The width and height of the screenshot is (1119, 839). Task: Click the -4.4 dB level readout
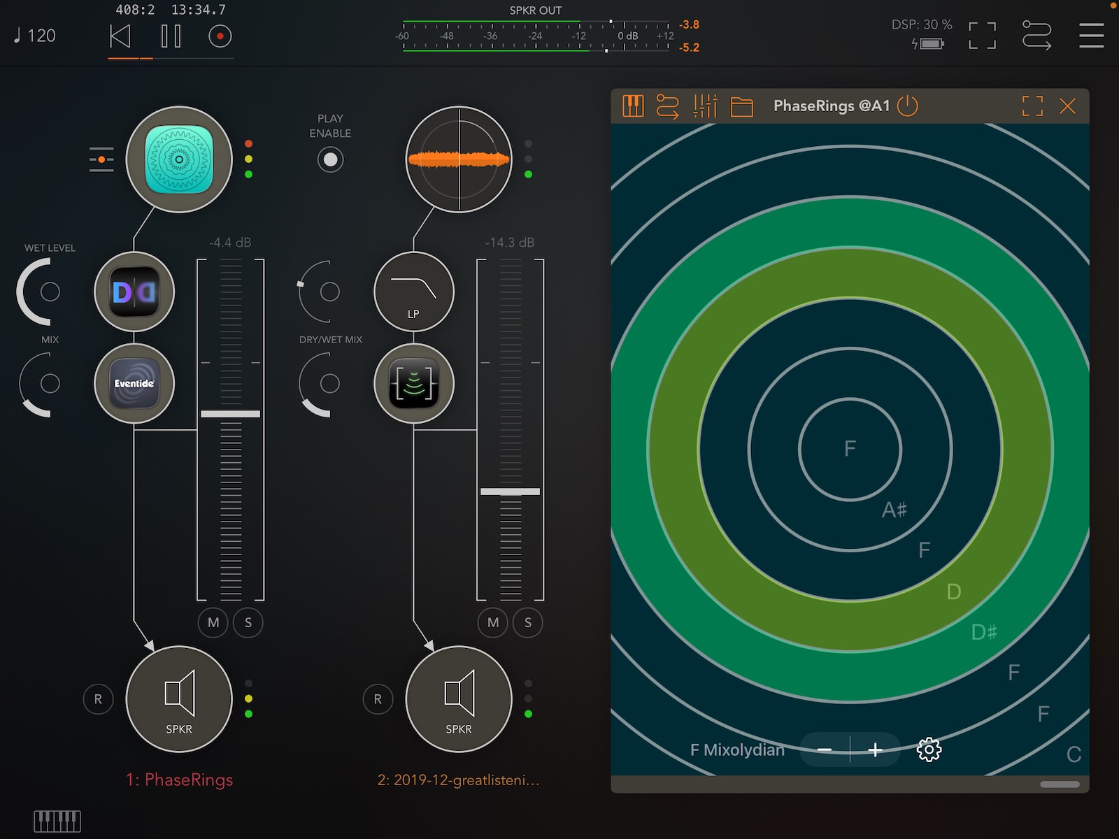(230, 243)
